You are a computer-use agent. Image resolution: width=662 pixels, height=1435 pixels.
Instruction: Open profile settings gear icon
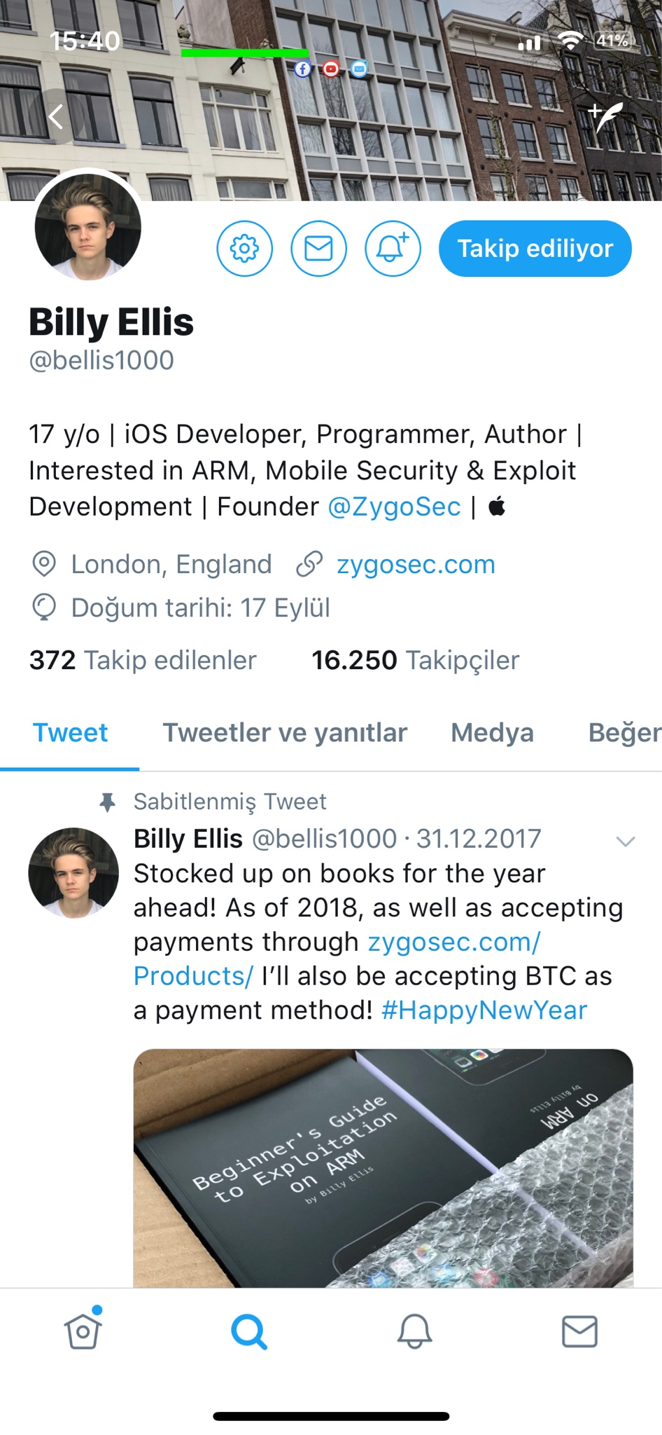244,248
